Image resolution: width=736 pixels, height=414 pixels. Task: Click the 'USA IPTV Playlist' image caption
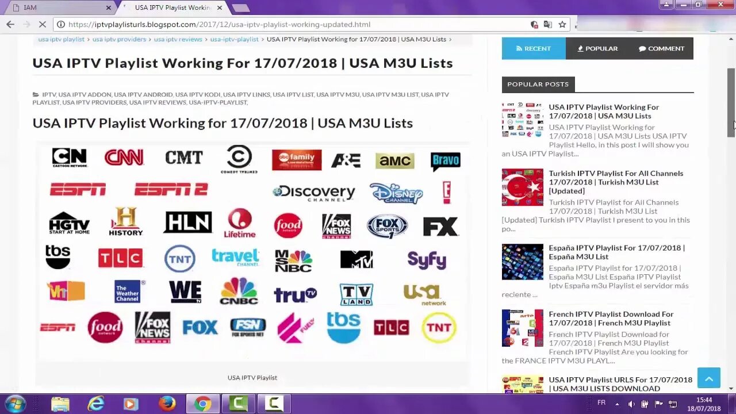(252, 378)
